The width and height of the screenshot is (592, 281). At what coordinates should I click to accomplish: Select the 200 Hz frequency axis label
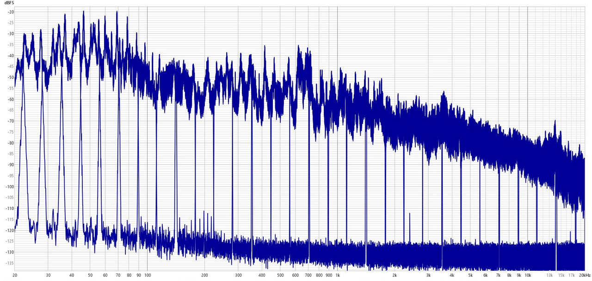tap(204, 275)
